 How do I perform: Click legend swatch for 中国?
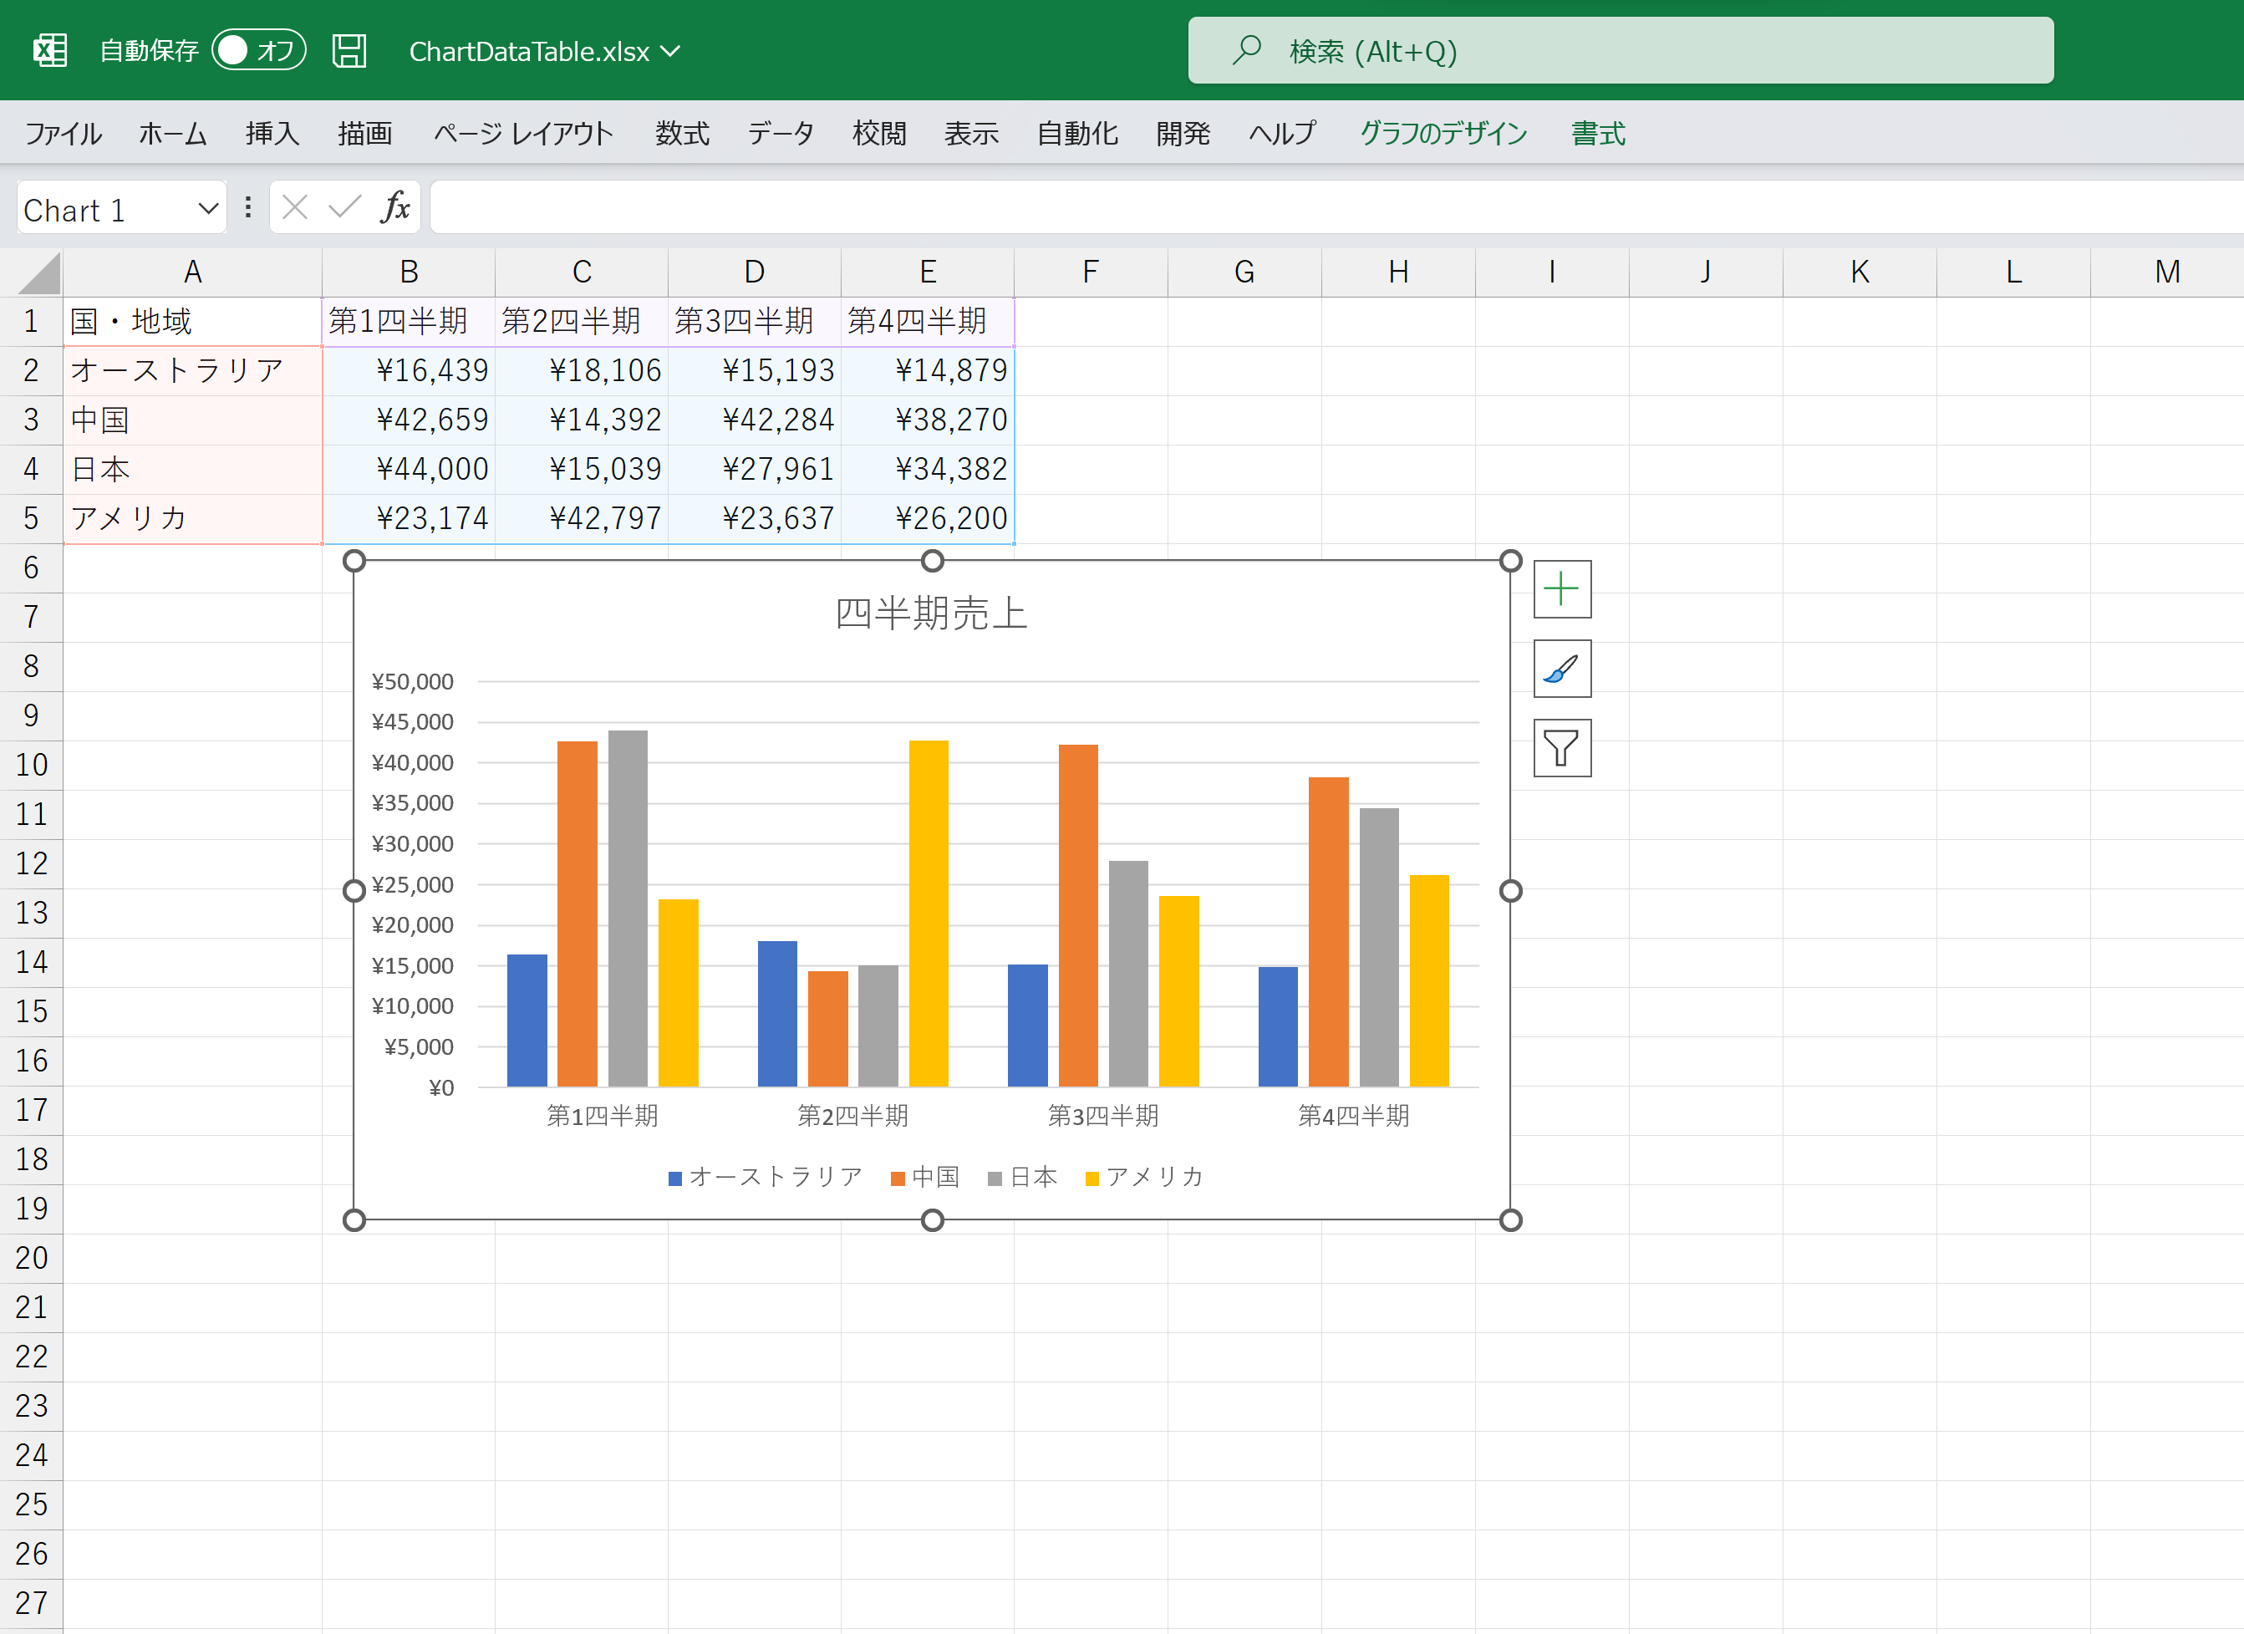898,1178
